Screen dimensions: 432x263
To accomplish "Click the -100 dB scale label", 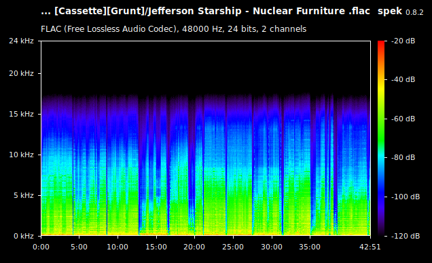I will point(406,197).
